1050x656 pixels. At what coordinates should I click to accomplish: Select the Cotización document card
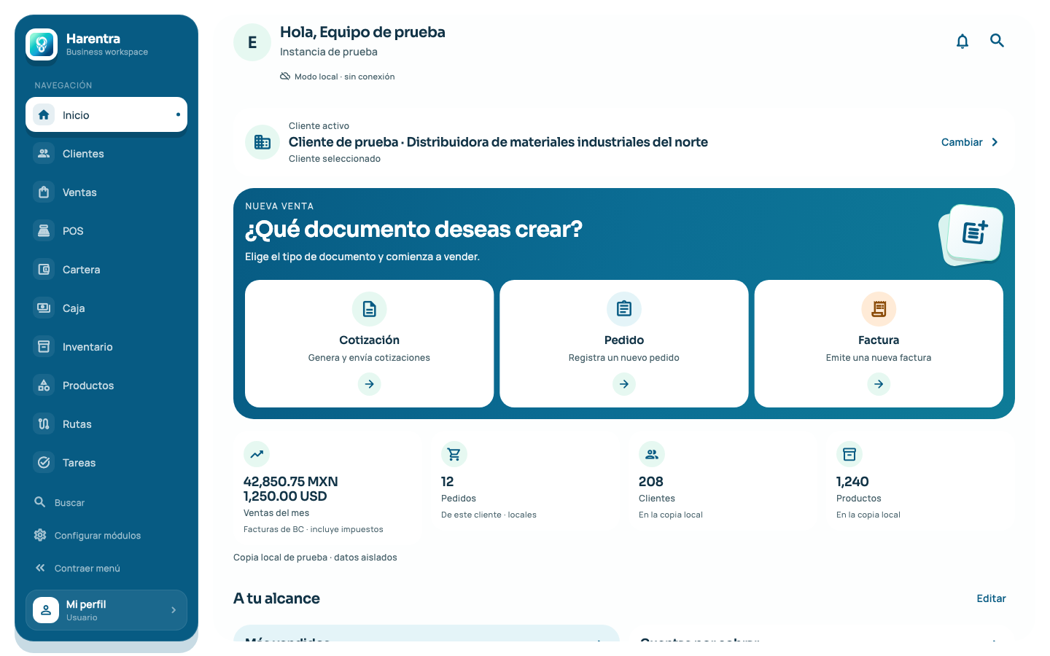(x=370, y=343)
